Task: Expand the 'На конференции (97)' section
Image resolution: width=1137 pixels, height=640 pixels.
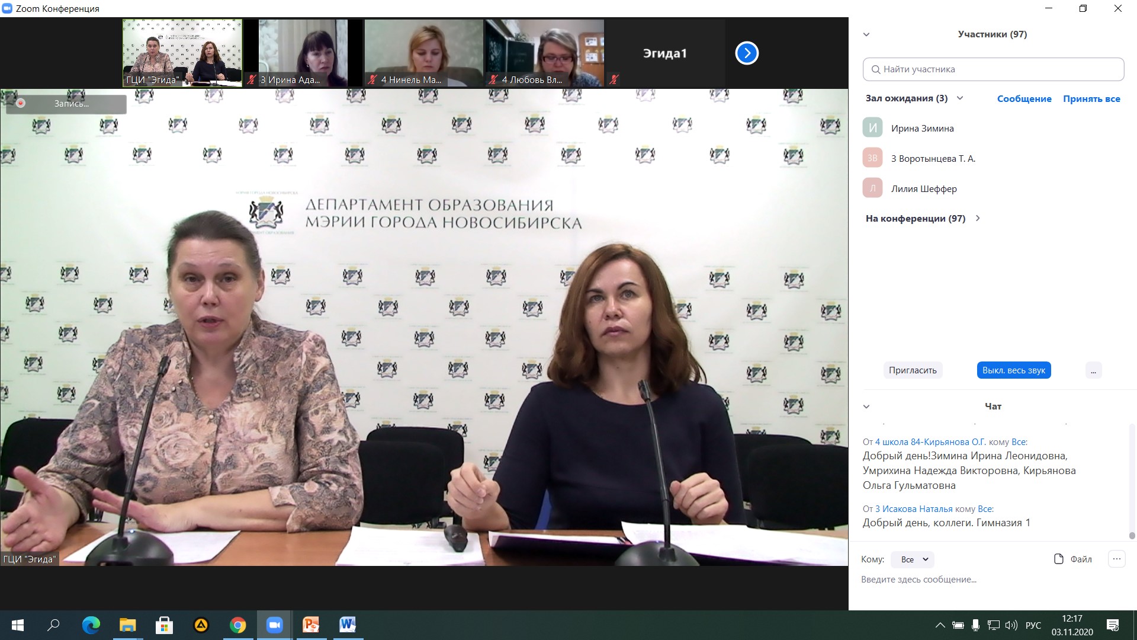Action: click(x=978, y=218)
